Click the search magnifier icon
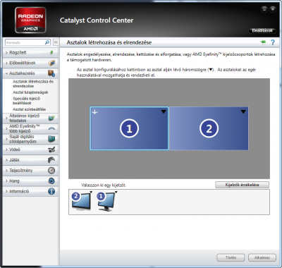Screen dimensions: 282x268 coord(47,42)
